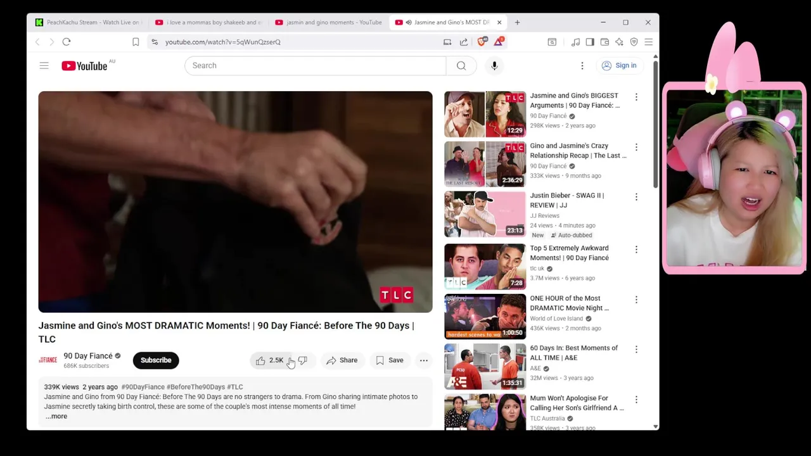Open the Brave Wallet icon
Viewport: 811px width, 456px height.
pyautogui.click(x=604, y=42)
